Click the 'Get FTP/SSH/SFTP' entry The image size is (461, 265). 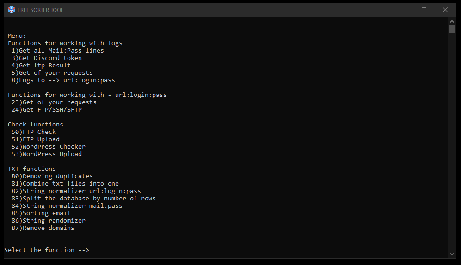[46, 110]
